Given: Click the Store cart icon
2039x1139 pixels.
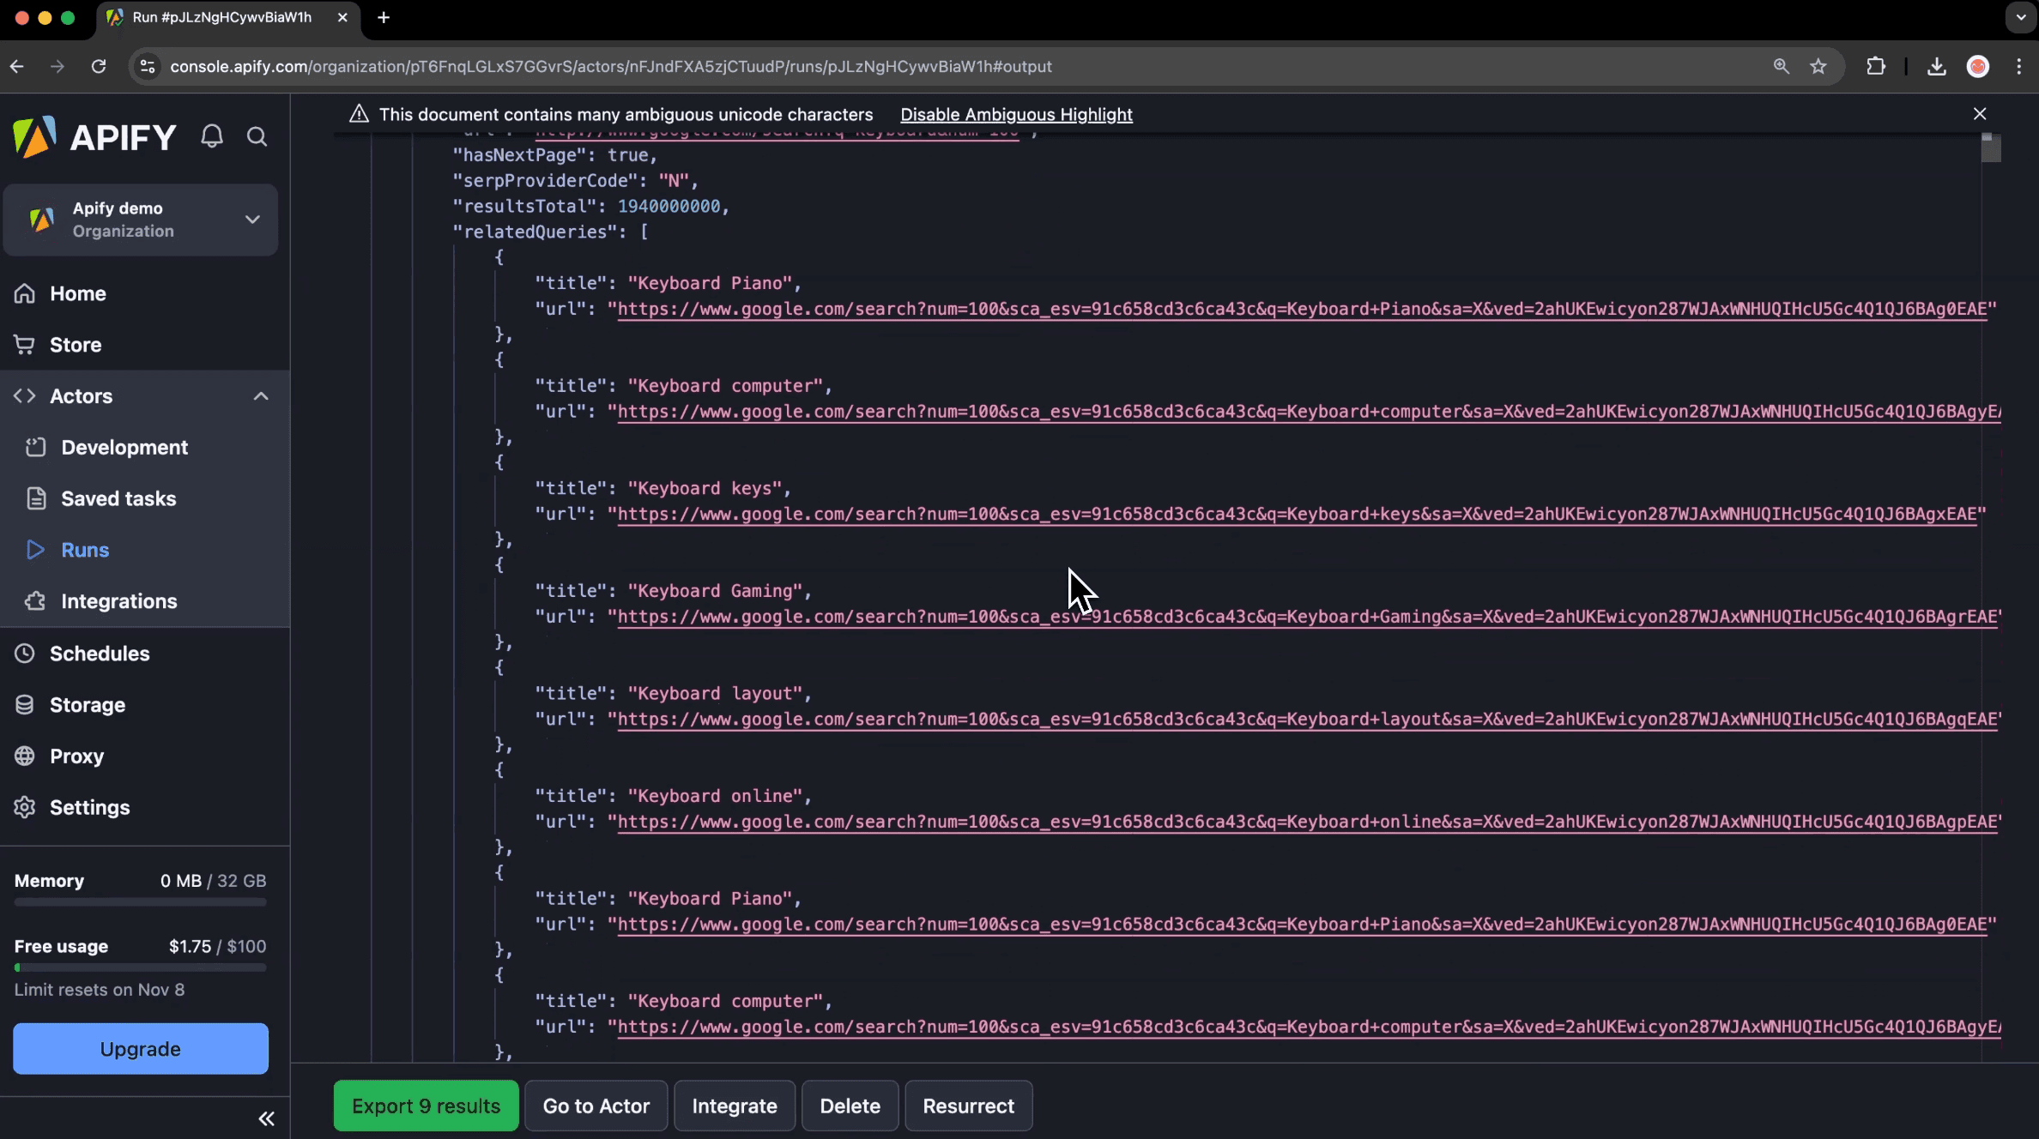Looking at the screenshot, I should pos(25,345).
